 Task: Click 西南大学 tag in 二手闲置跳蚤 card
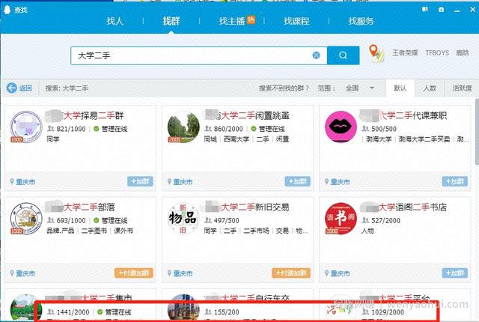(x=237, y=139)
